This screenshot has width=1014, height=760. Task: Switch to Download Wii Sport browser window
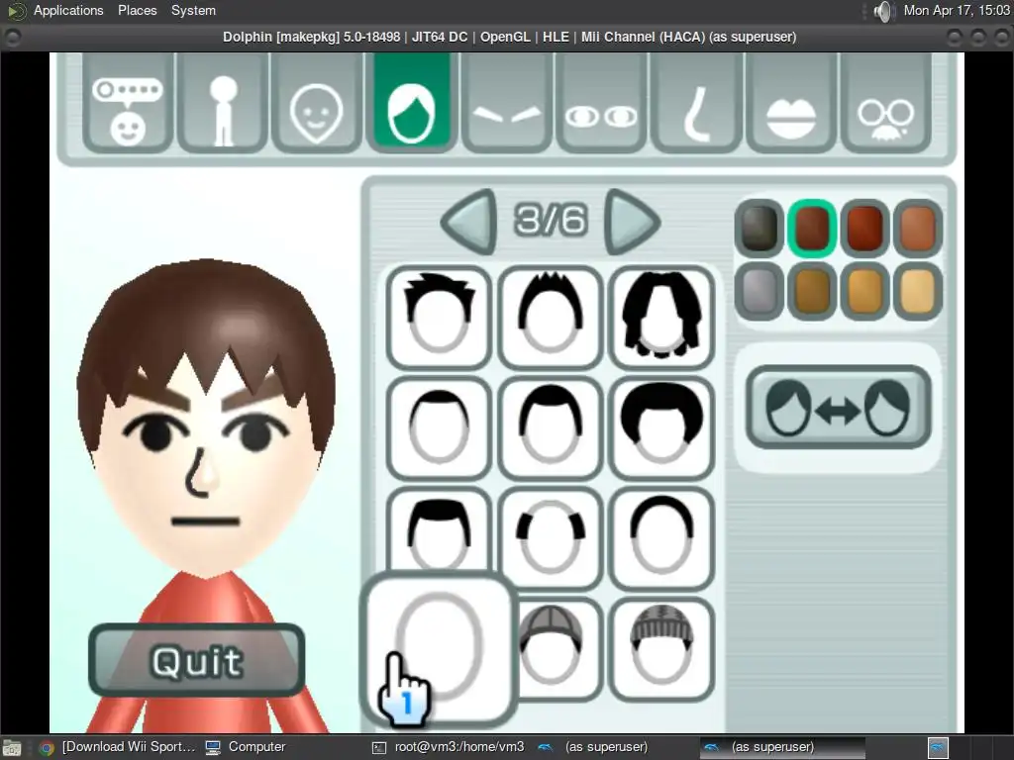point(118,747)
